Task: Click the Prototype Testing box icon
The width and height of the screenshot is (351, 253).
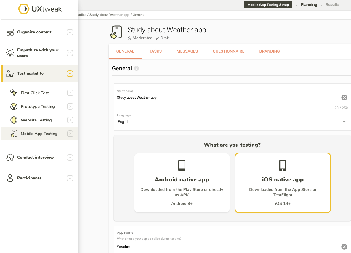Action: pos(14,106)
